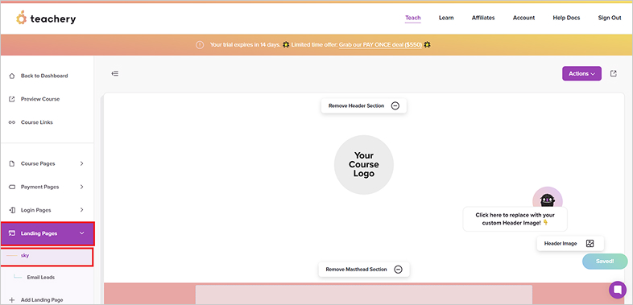Open Account in top navigation
Viewport: 633px width, 305px height.
523,18
